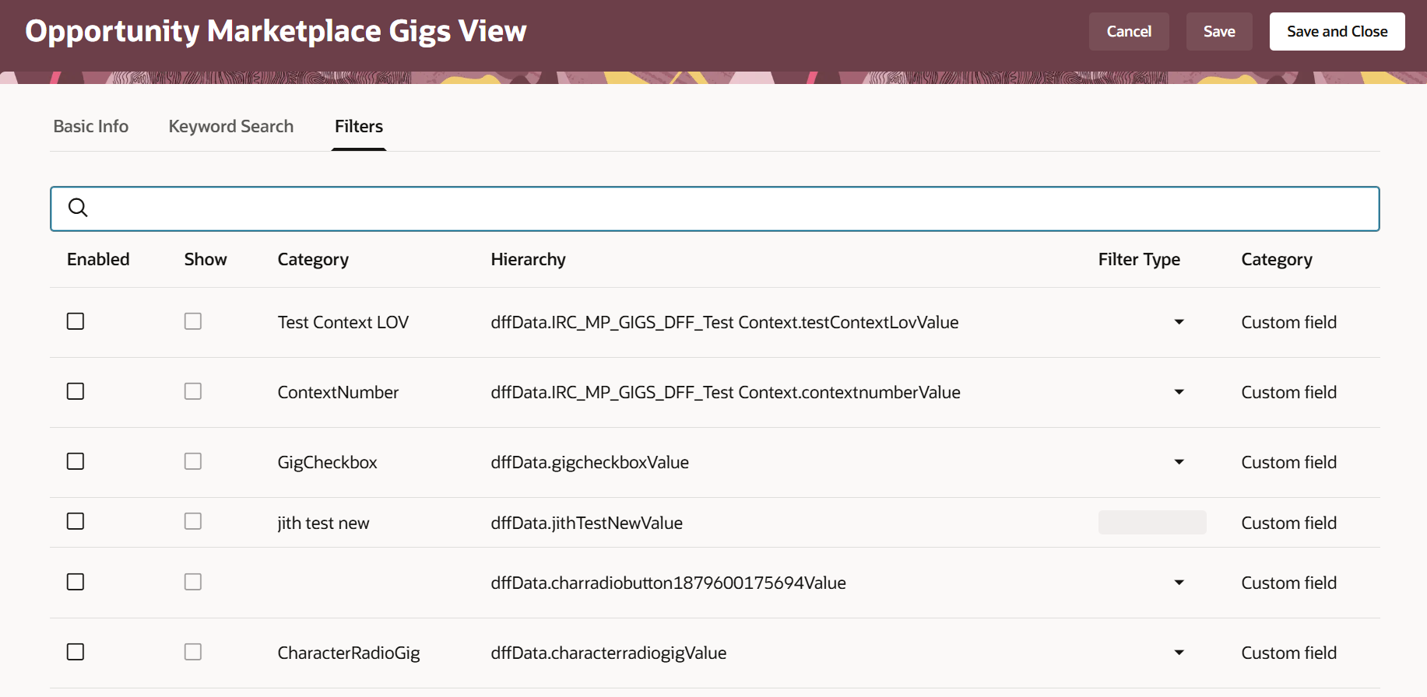Enable the jith test new filter checkbox

[76, 521]
